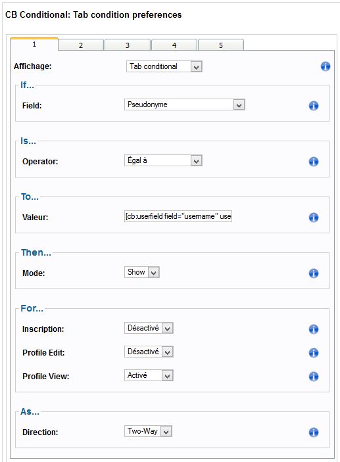The image size is (340, 462).
Task: Show help info for the Operator setting
Action: pos(314,162)
